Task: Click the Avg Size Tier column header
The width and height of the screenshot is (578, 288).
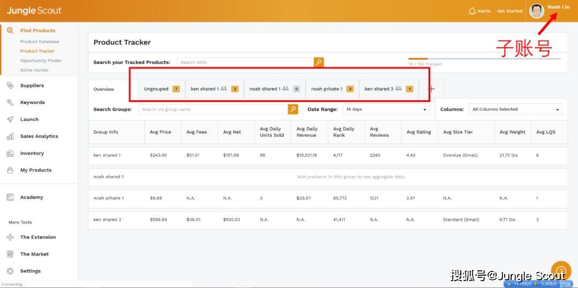Action: coord(458,132)
